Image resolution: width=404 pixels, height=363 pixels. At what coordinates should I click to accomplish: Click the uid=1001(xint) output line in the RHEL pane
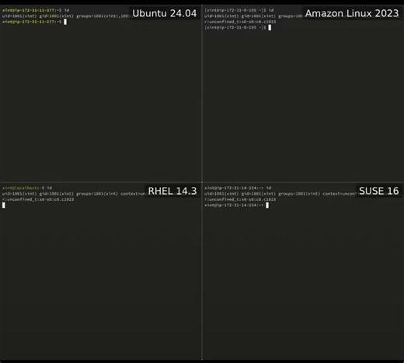pyautogui.click(x=75, y=194)
